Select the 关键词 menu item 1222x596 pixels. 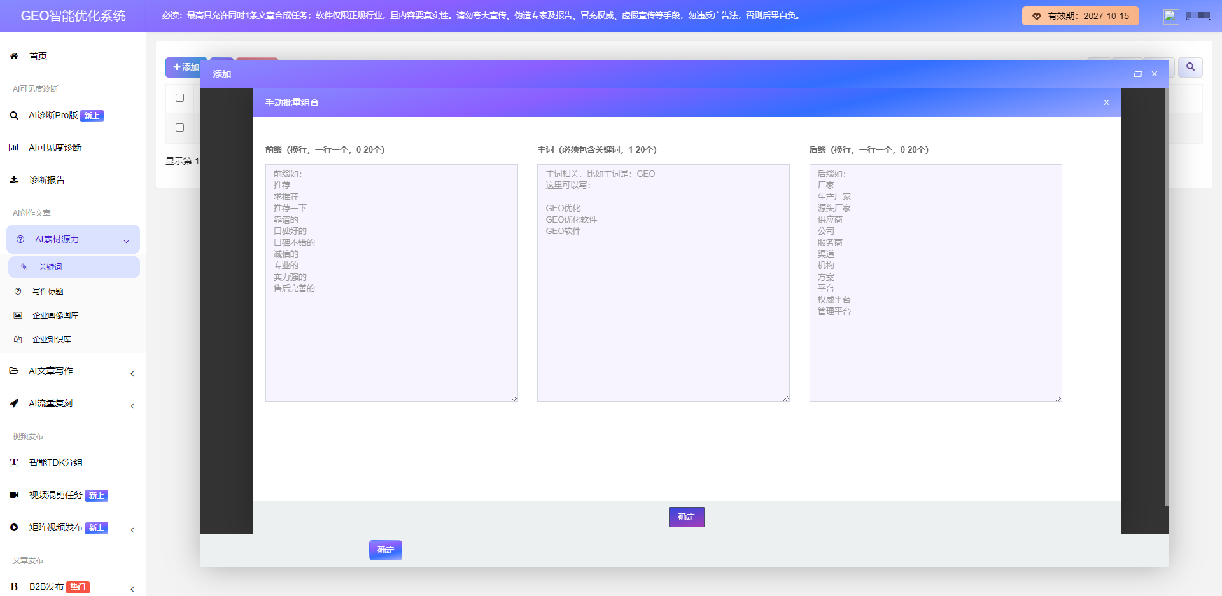coord(74,267)
